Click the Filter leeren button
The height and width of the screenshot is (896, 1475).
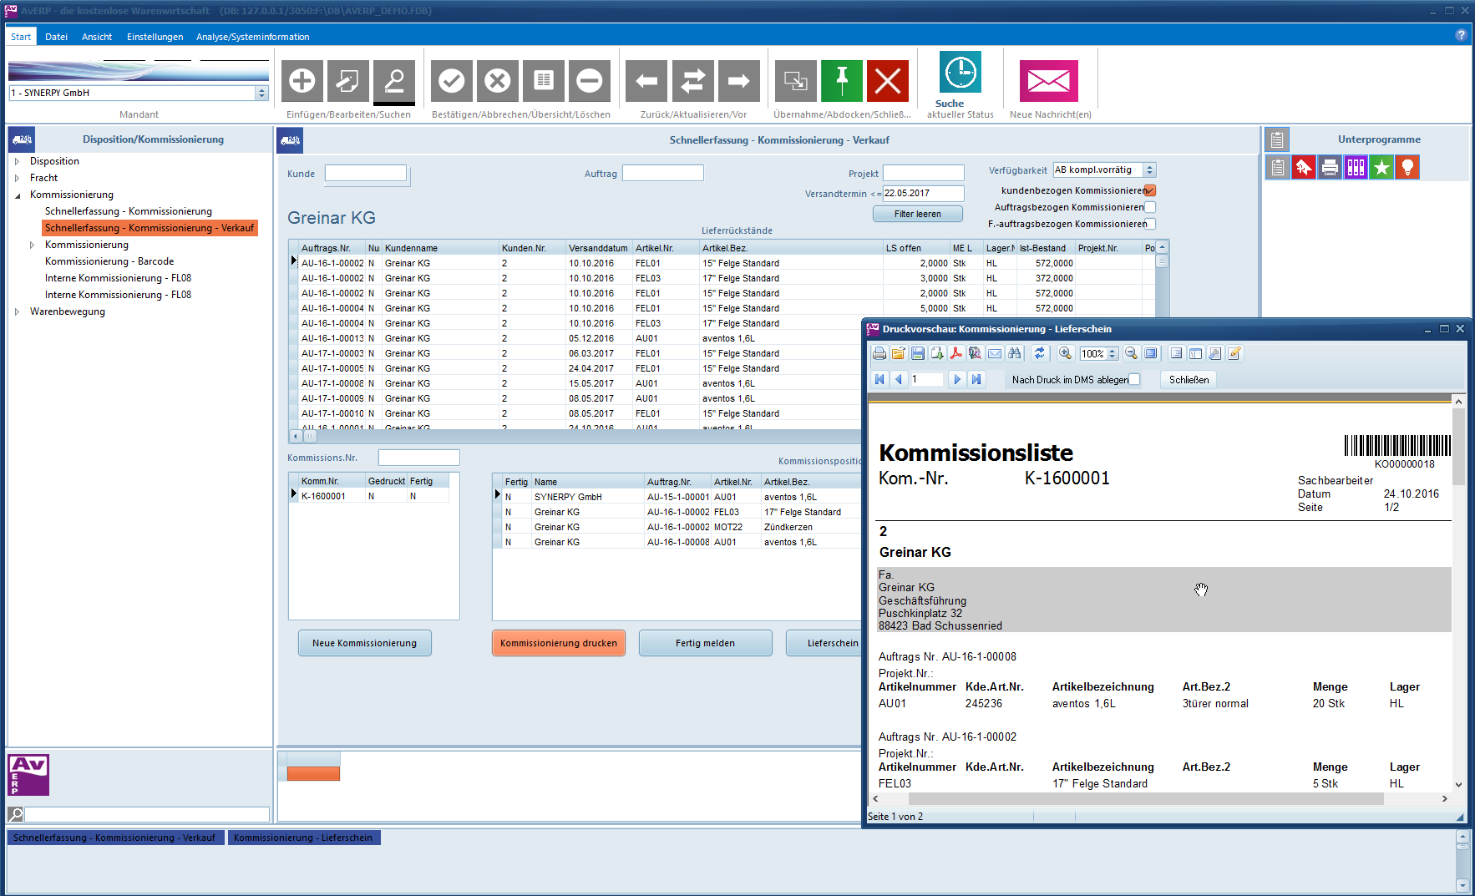coord(917,215)
